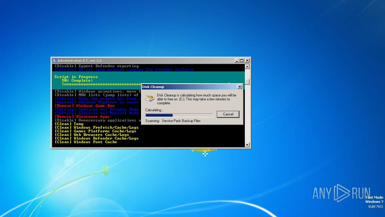Viewport: 385px width, 217px height.
Task: Close the Disk Cleanup dialog
Action: (x=240, y=87)
